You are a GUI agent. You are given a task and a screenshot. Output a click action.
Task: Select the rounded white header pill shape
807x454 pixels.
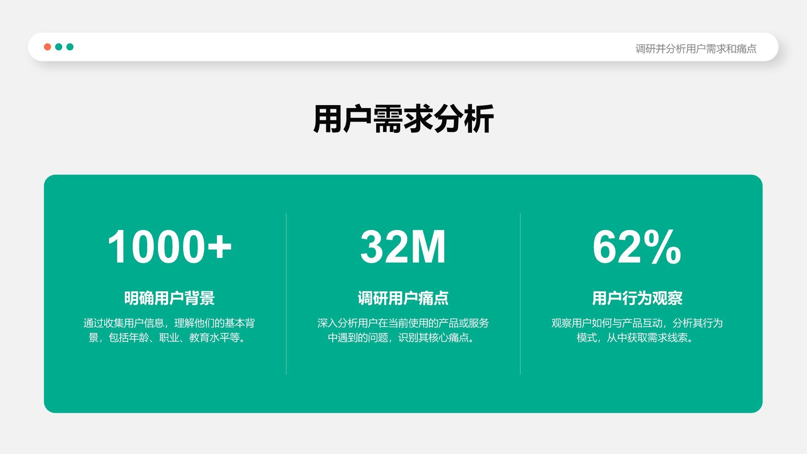[x=403, y=47]
